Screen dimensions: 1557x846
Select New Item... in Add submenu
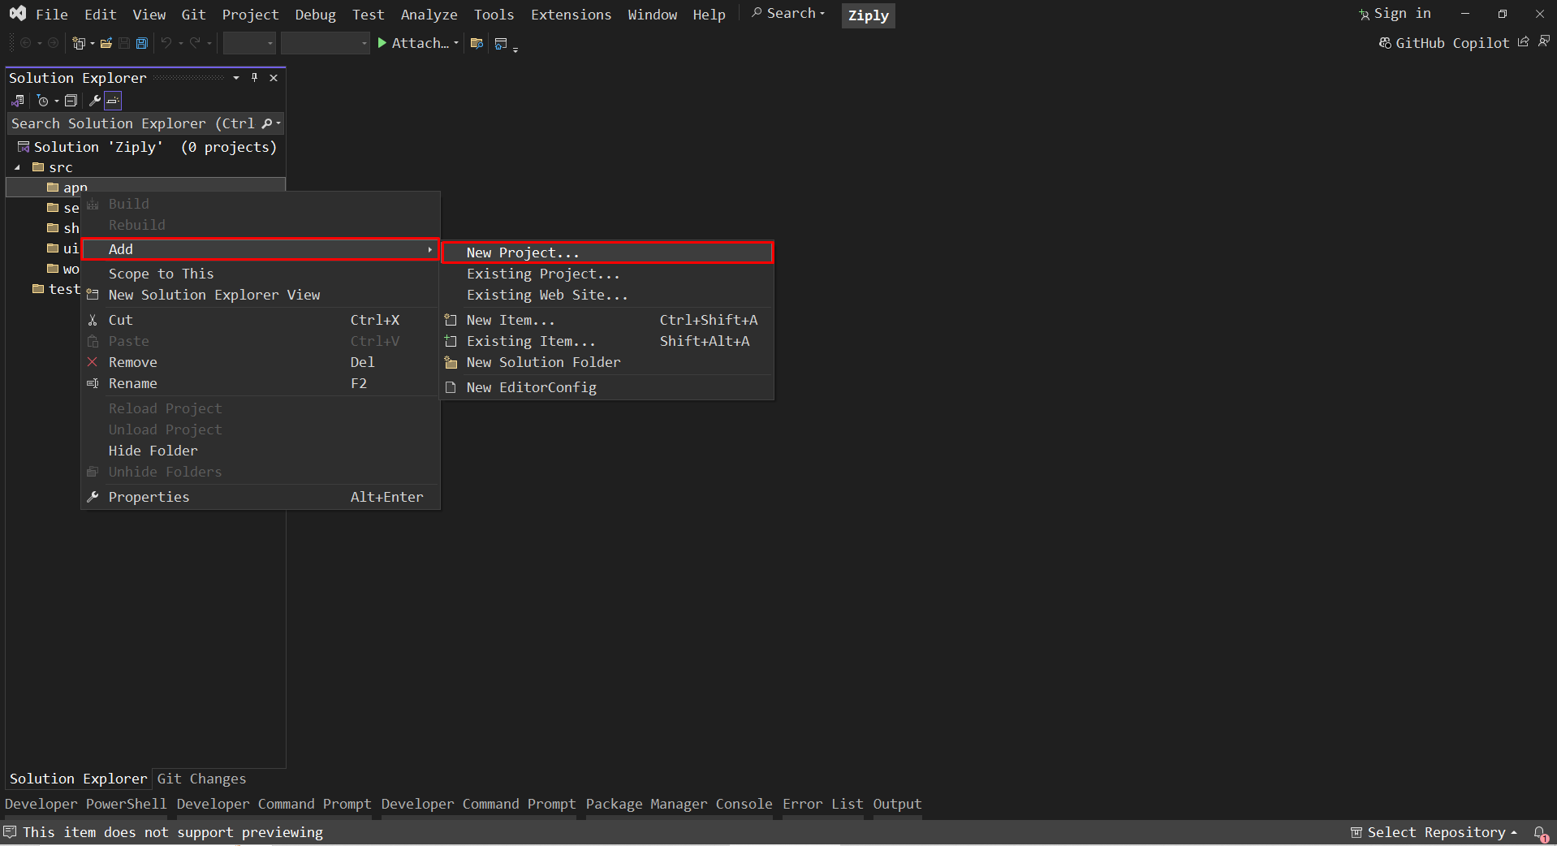[x=607, y=320]
